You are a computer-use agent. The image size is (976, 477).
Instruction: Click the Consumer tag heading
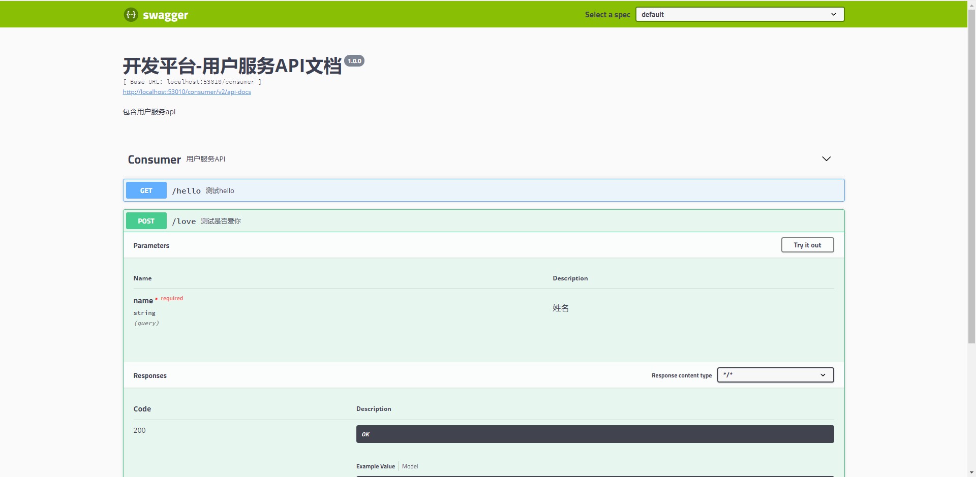pos(154,160)
